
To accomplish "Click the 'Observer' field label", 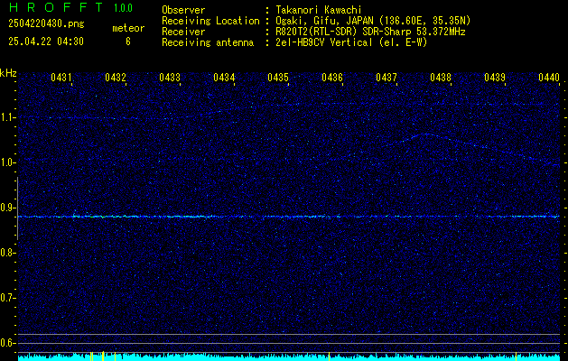I will 183,10.
